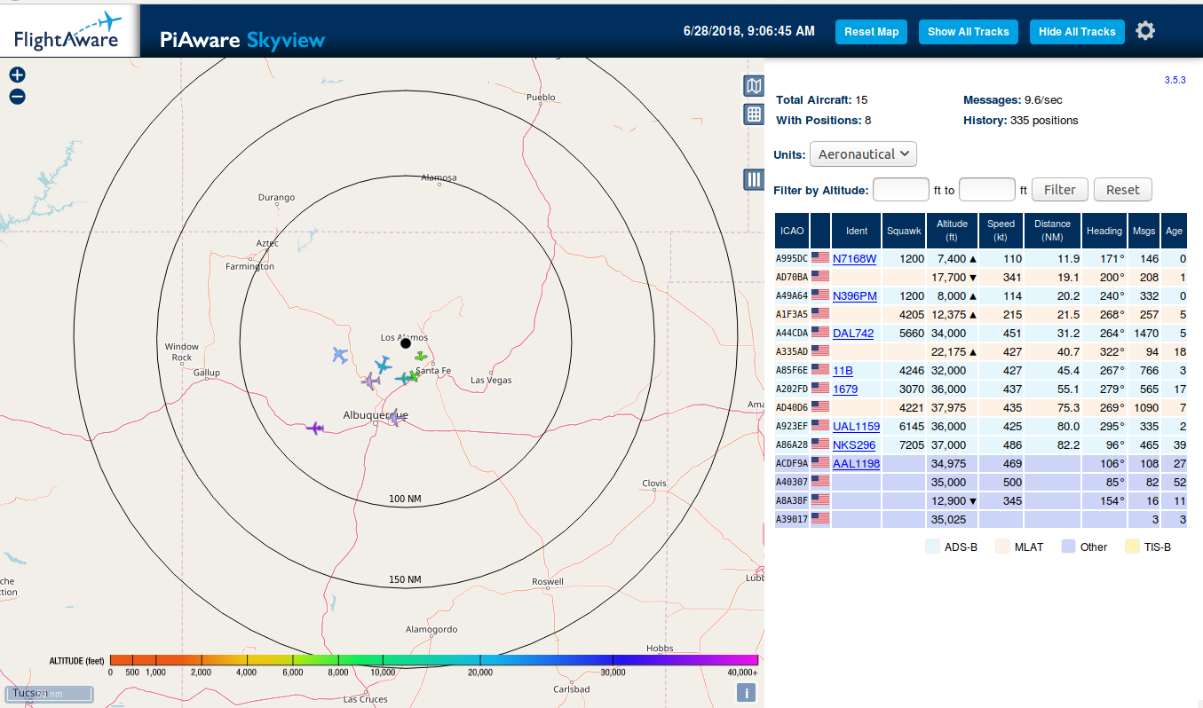This screenshot has height=708, width=1203.
Task: Select the A335AD aircraft row
Action: [981, 351]
